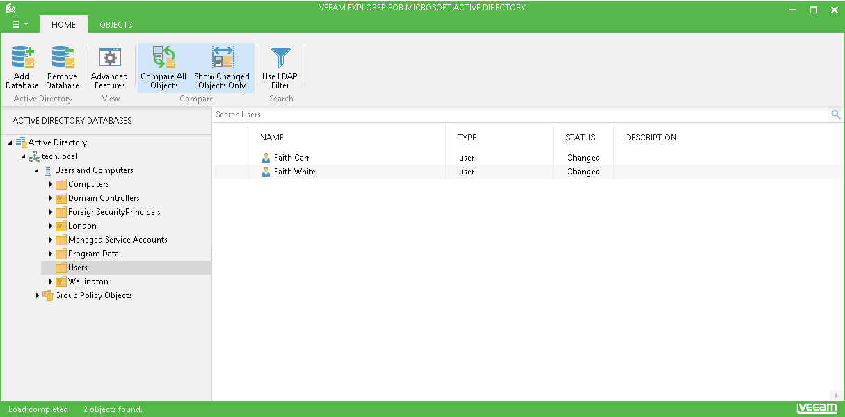Viewport: 845px width, 417px height.
Task: Click the Search Users field
Action: point(522,115)
